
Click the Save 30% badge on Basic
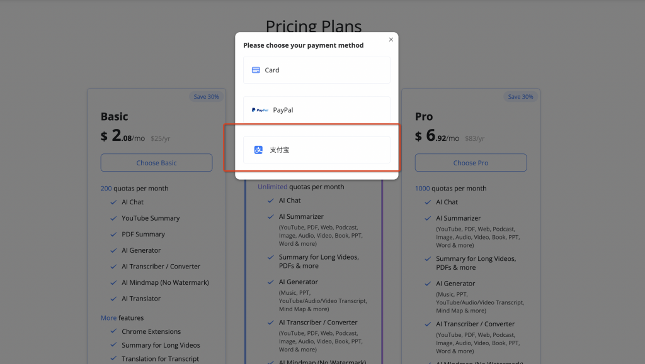(206, 97)
